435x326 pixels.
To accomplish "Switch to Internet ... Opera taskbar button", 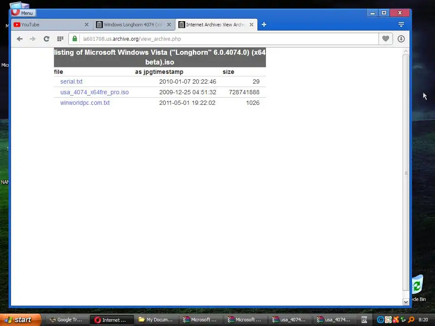I will click(x=112, y=320).
